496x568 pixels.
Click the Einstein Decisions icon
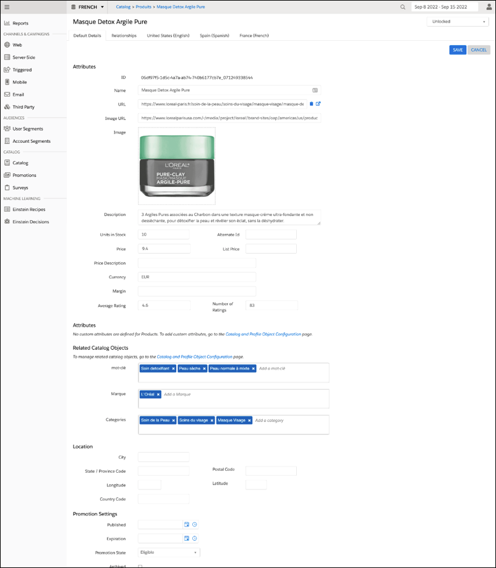pos(7,222)
